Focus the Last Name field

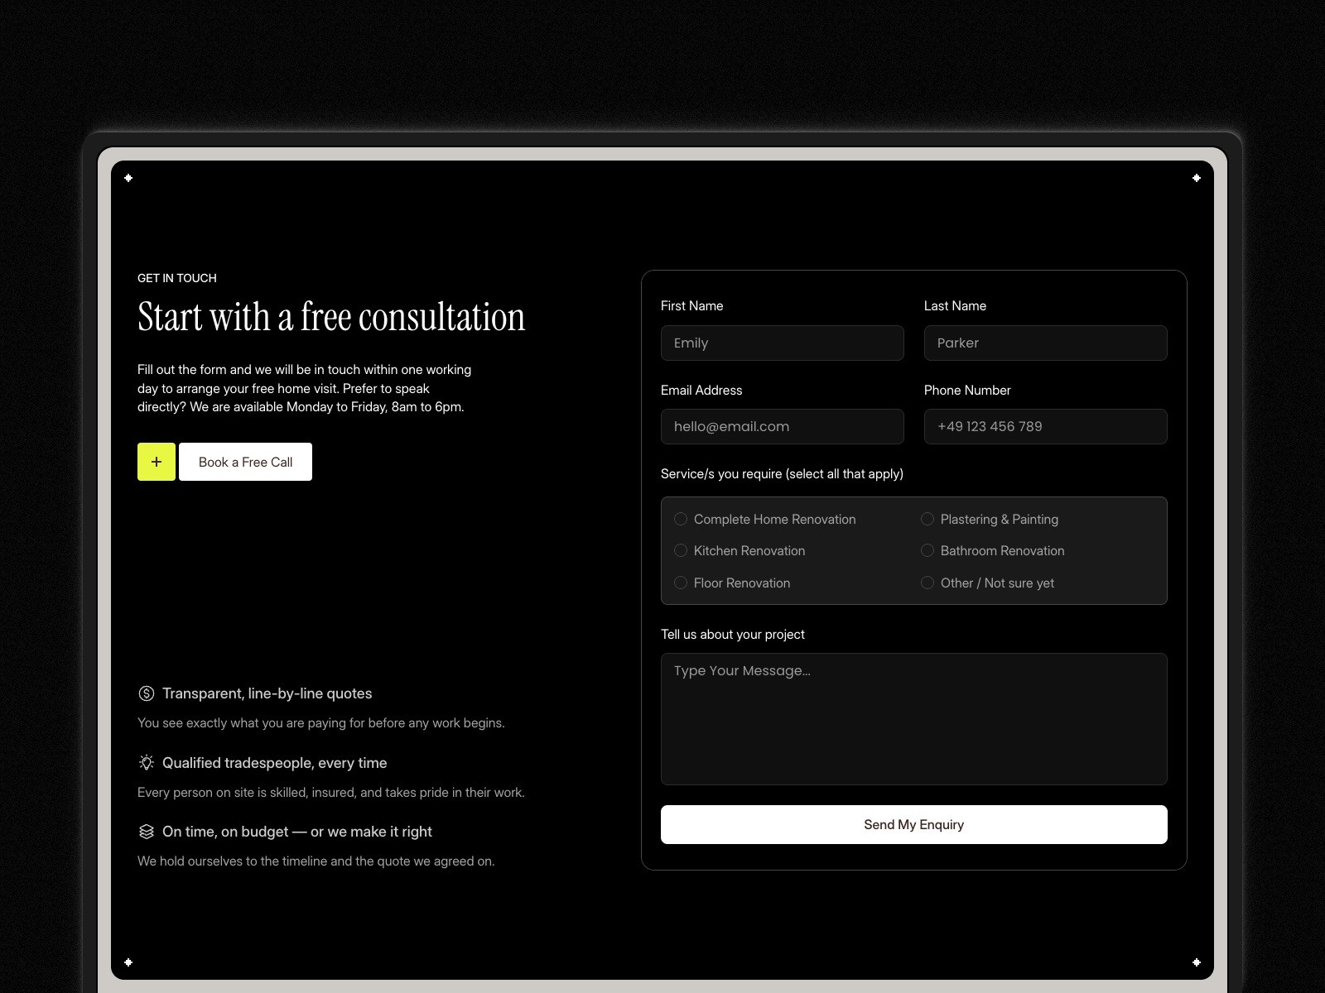click(1046, 343)
